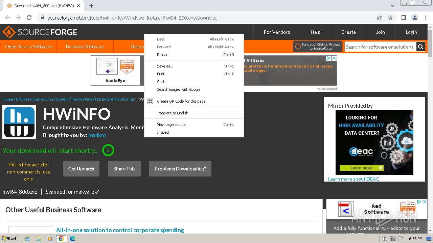Open the Chrome profile avatar
This screenshot has width=433, height=243.
[x=415, y=18]
